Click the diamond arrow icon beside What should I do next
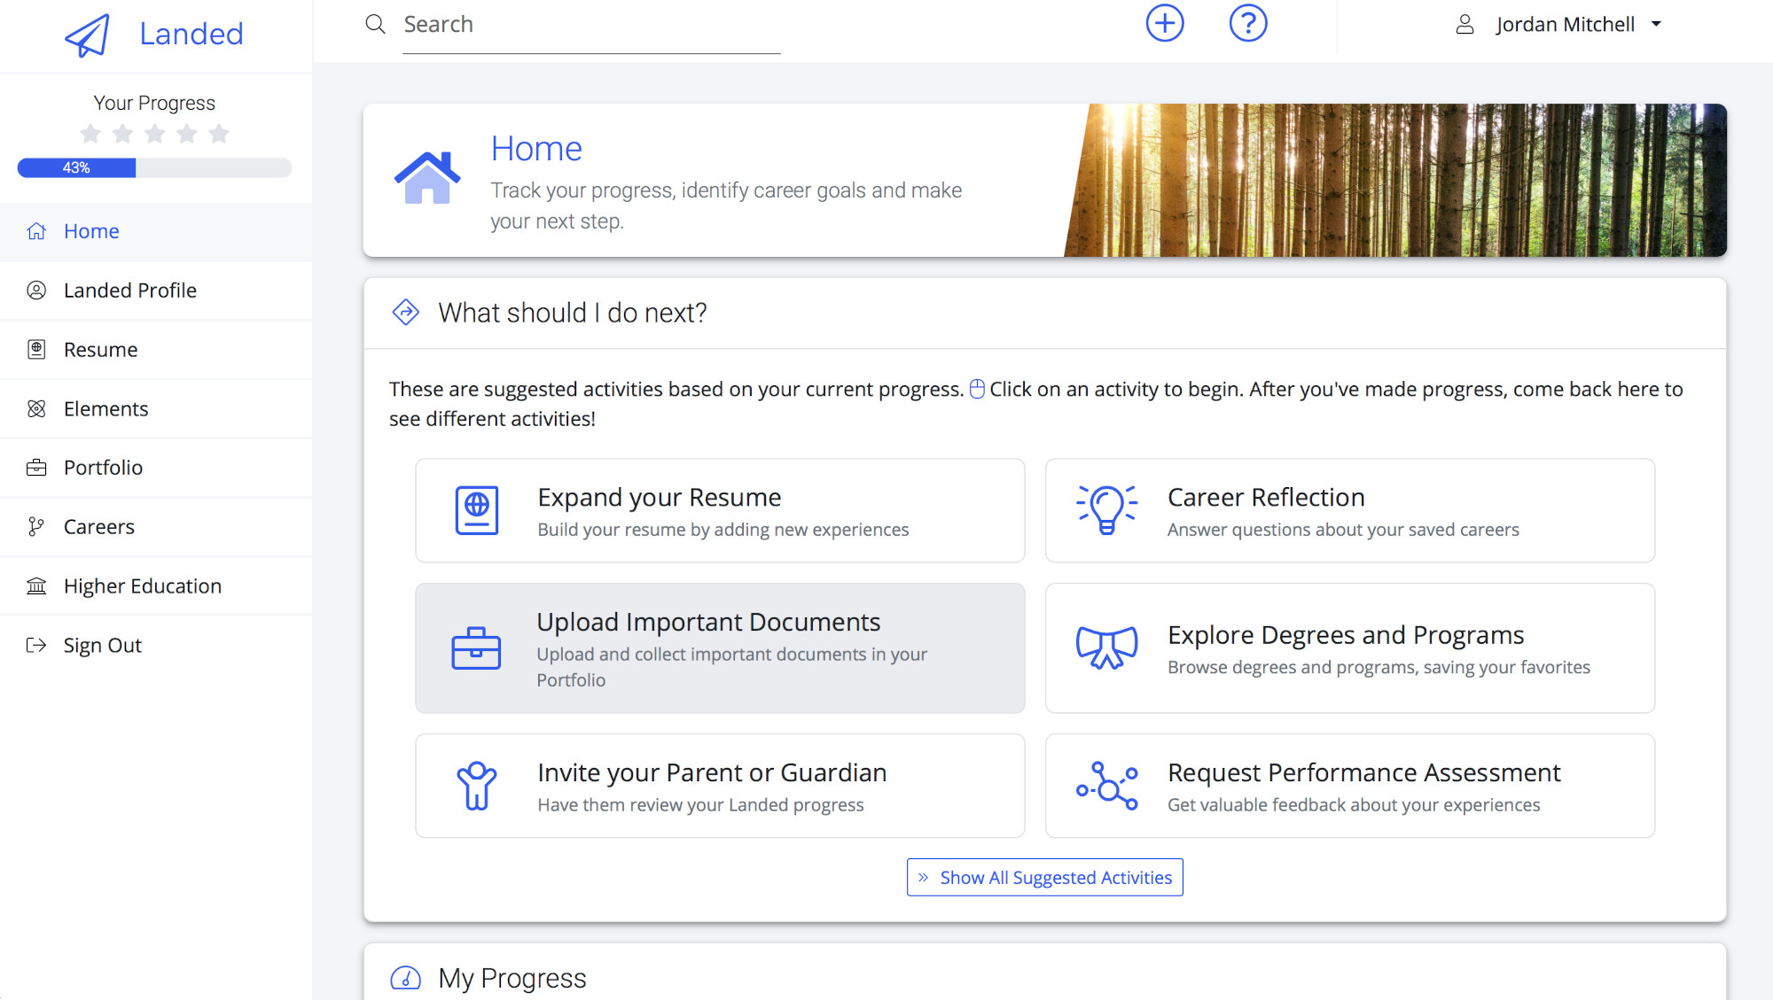This screenshot has width=1773, height=1000. [x=405, y=313]
